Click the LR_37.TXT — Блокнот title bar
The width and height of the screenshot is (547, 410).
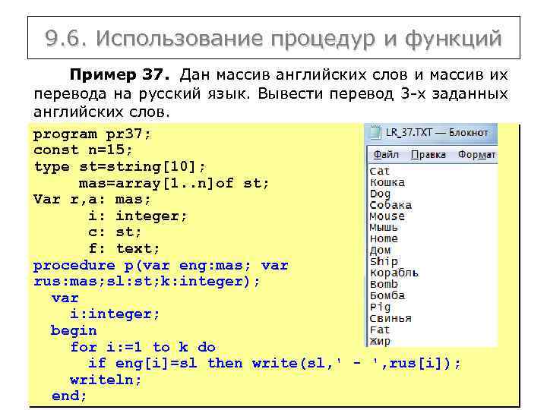tap(432, 133)
